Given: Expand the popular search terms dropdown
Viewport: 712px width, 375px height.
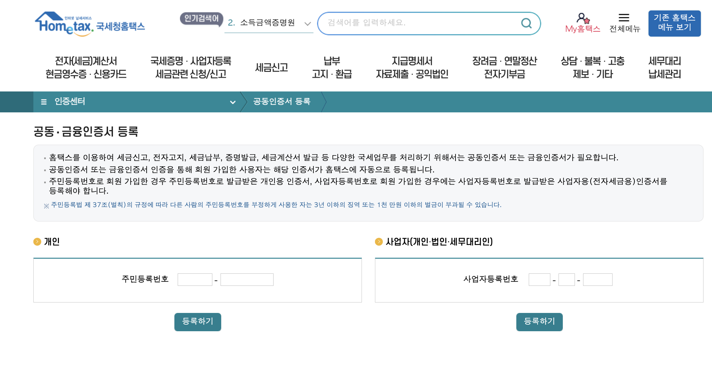Looking at the screenshot, I should pos(307,24).
